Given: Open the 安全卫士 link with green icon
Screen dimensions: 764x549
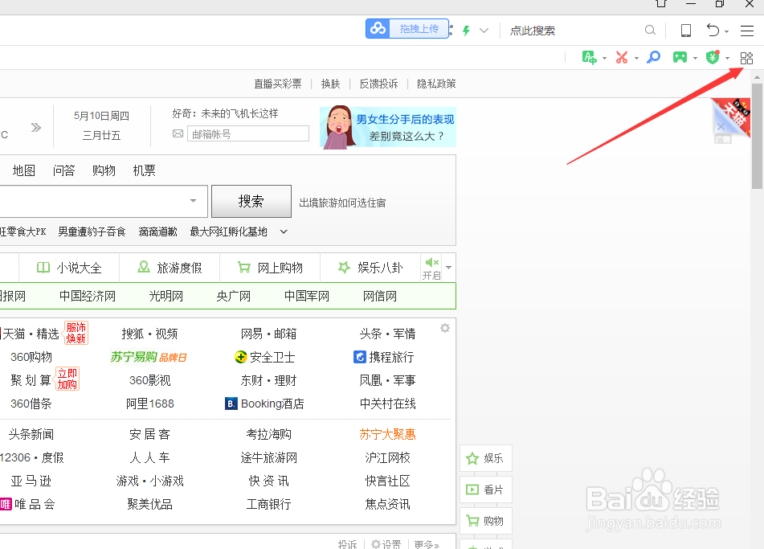Looking at the screenshot, I should click(x=264, y=358).
